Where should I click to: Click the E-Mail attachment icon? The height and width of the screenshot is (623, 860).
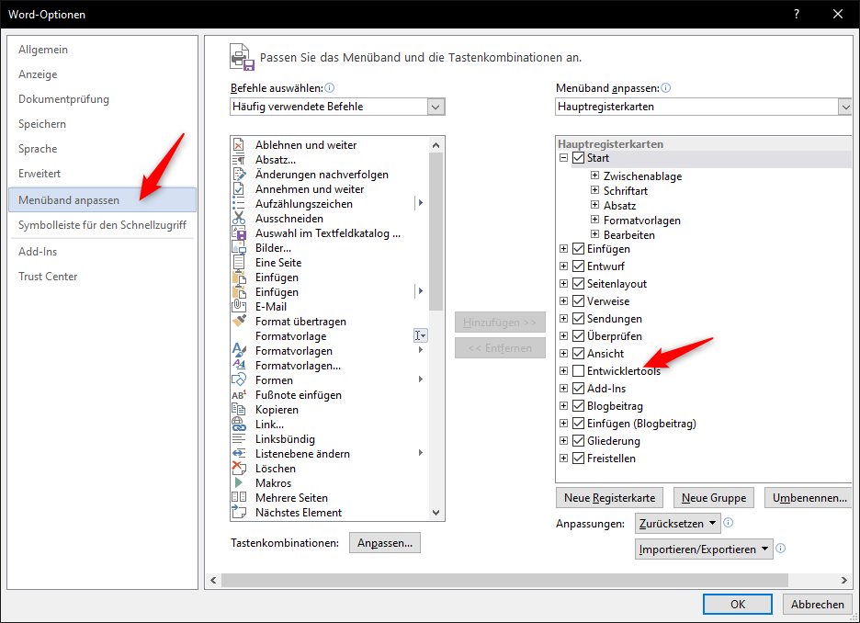pos(239,307)
